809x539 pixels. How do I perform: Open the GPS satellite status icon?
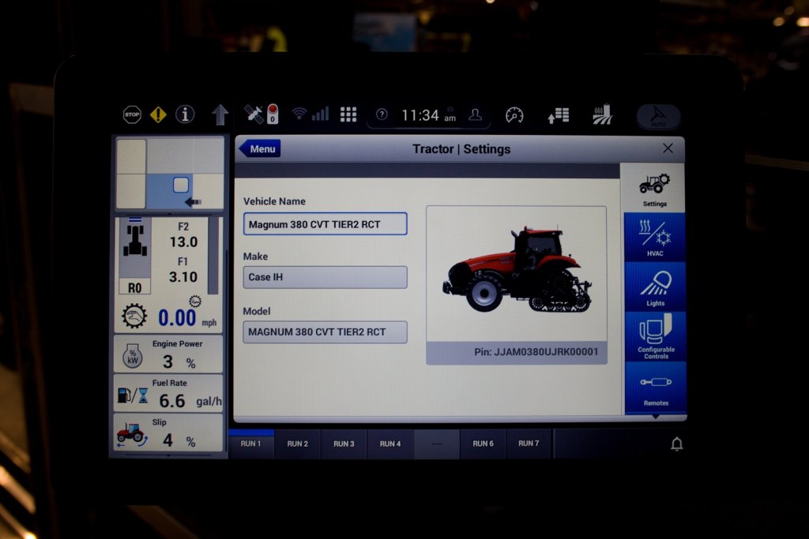coord(254,114)
